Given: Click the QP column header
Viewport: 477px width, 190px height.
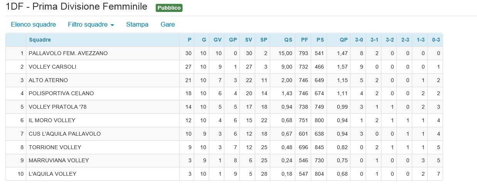Looking at the screenshot, I should 343,40.
